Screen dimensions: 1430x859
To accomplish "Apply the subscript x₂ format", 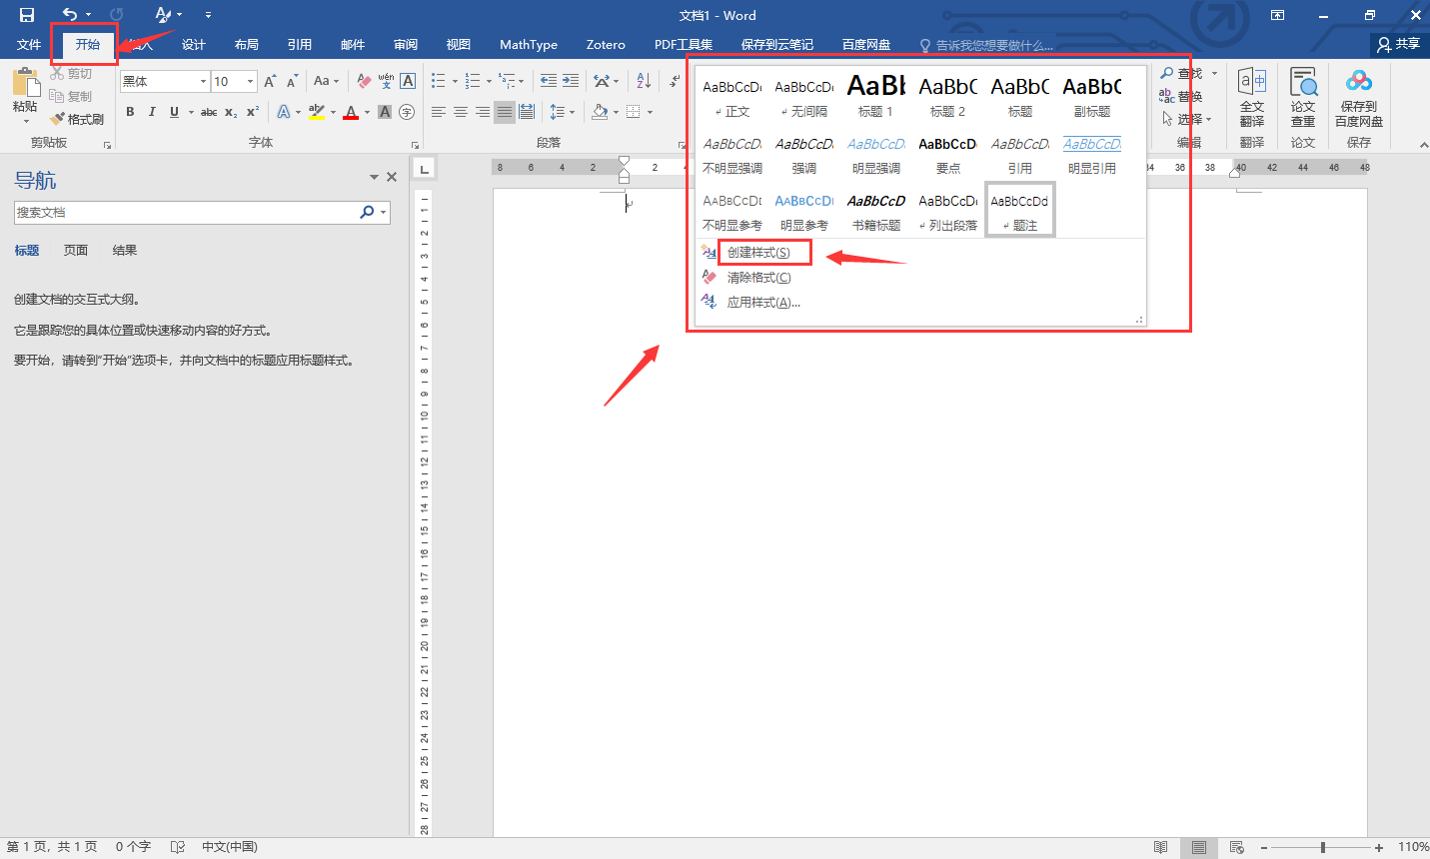I will pos(231,112).
